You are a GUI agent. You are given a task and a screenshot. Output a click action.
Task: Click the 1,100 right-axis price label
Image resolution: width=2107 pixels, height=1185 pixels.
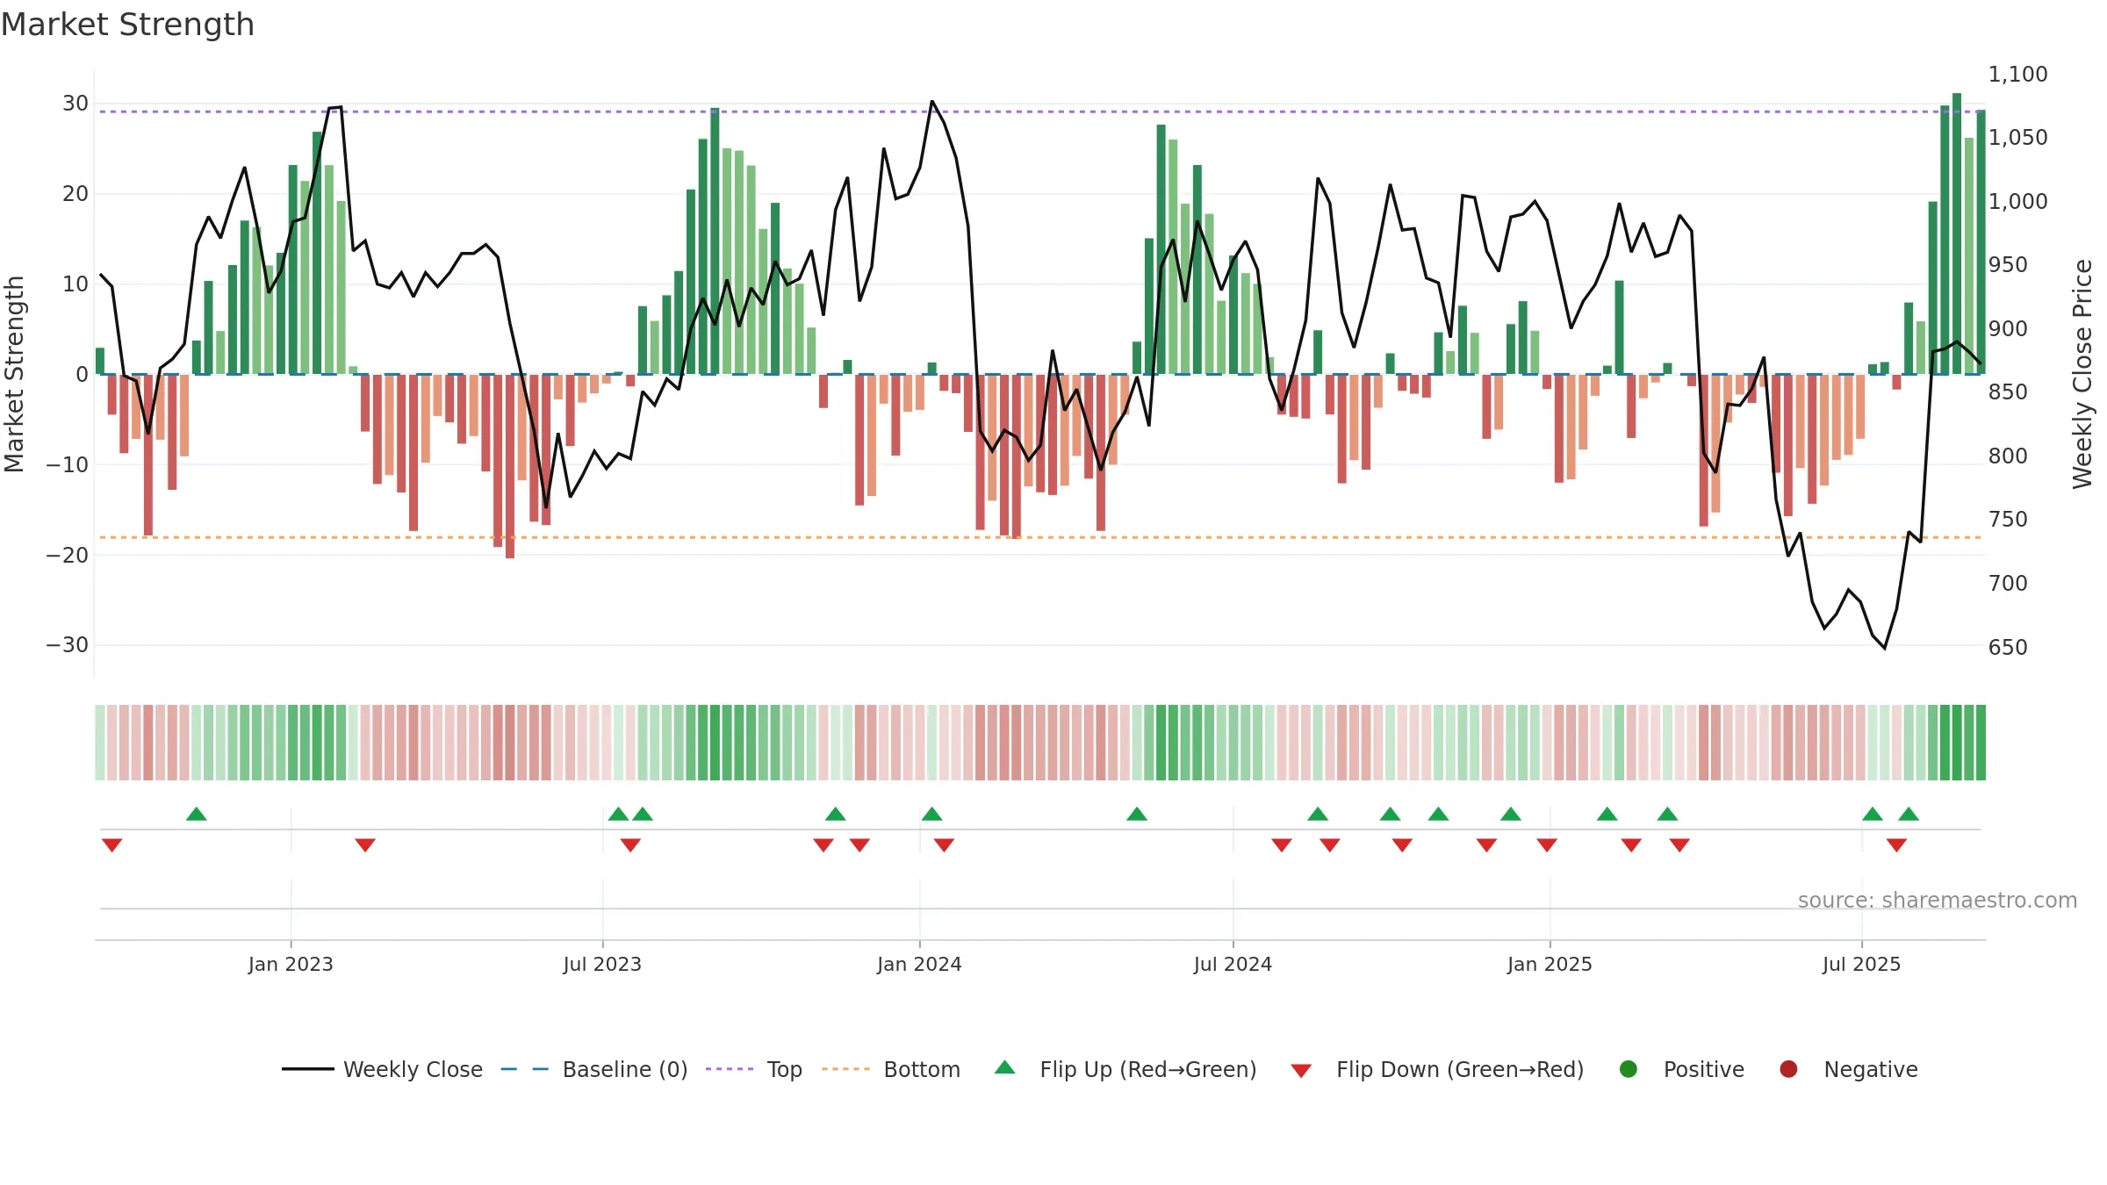coord(2018,75)
